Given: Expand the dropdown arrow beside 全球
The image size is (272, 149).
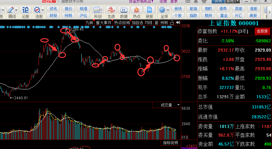Looking at the screenshot, I should 168,10.
